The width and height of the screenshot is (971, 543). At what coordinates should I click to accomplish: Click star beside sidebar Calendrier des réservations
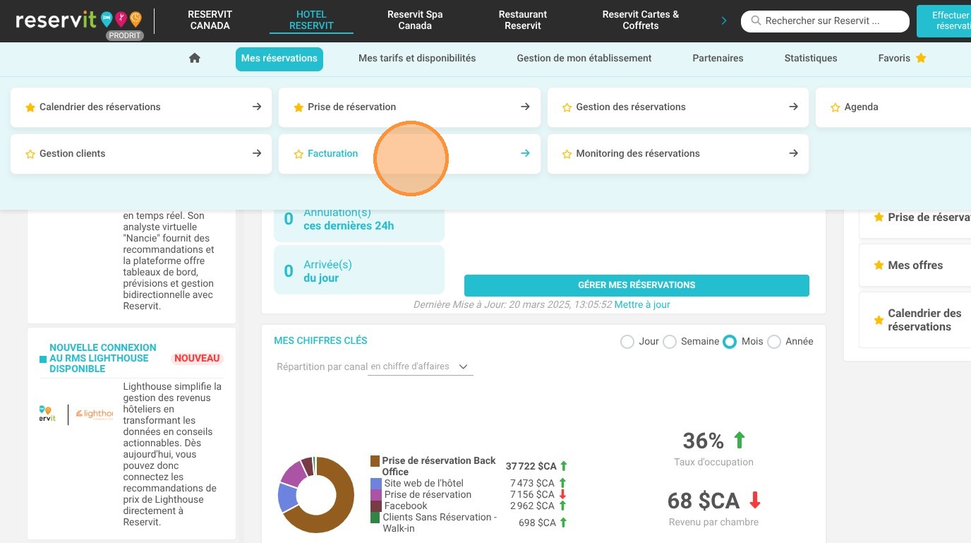(x=879, y=320)
